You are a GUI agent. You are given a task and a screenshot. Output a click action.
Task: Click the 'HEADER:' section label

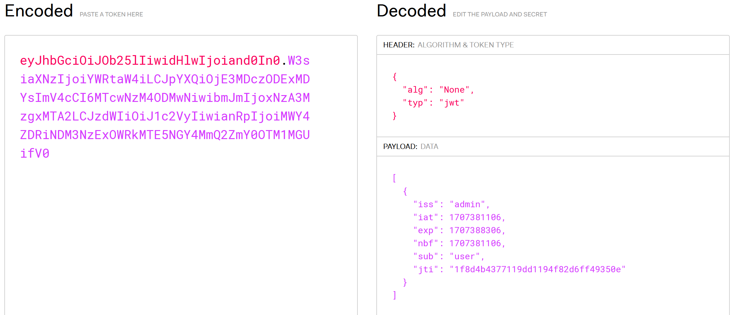399,45
